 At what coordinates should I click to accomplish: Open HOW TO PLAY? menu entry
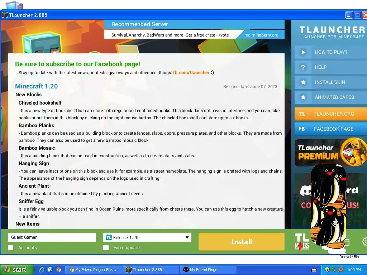click(330, 52)
